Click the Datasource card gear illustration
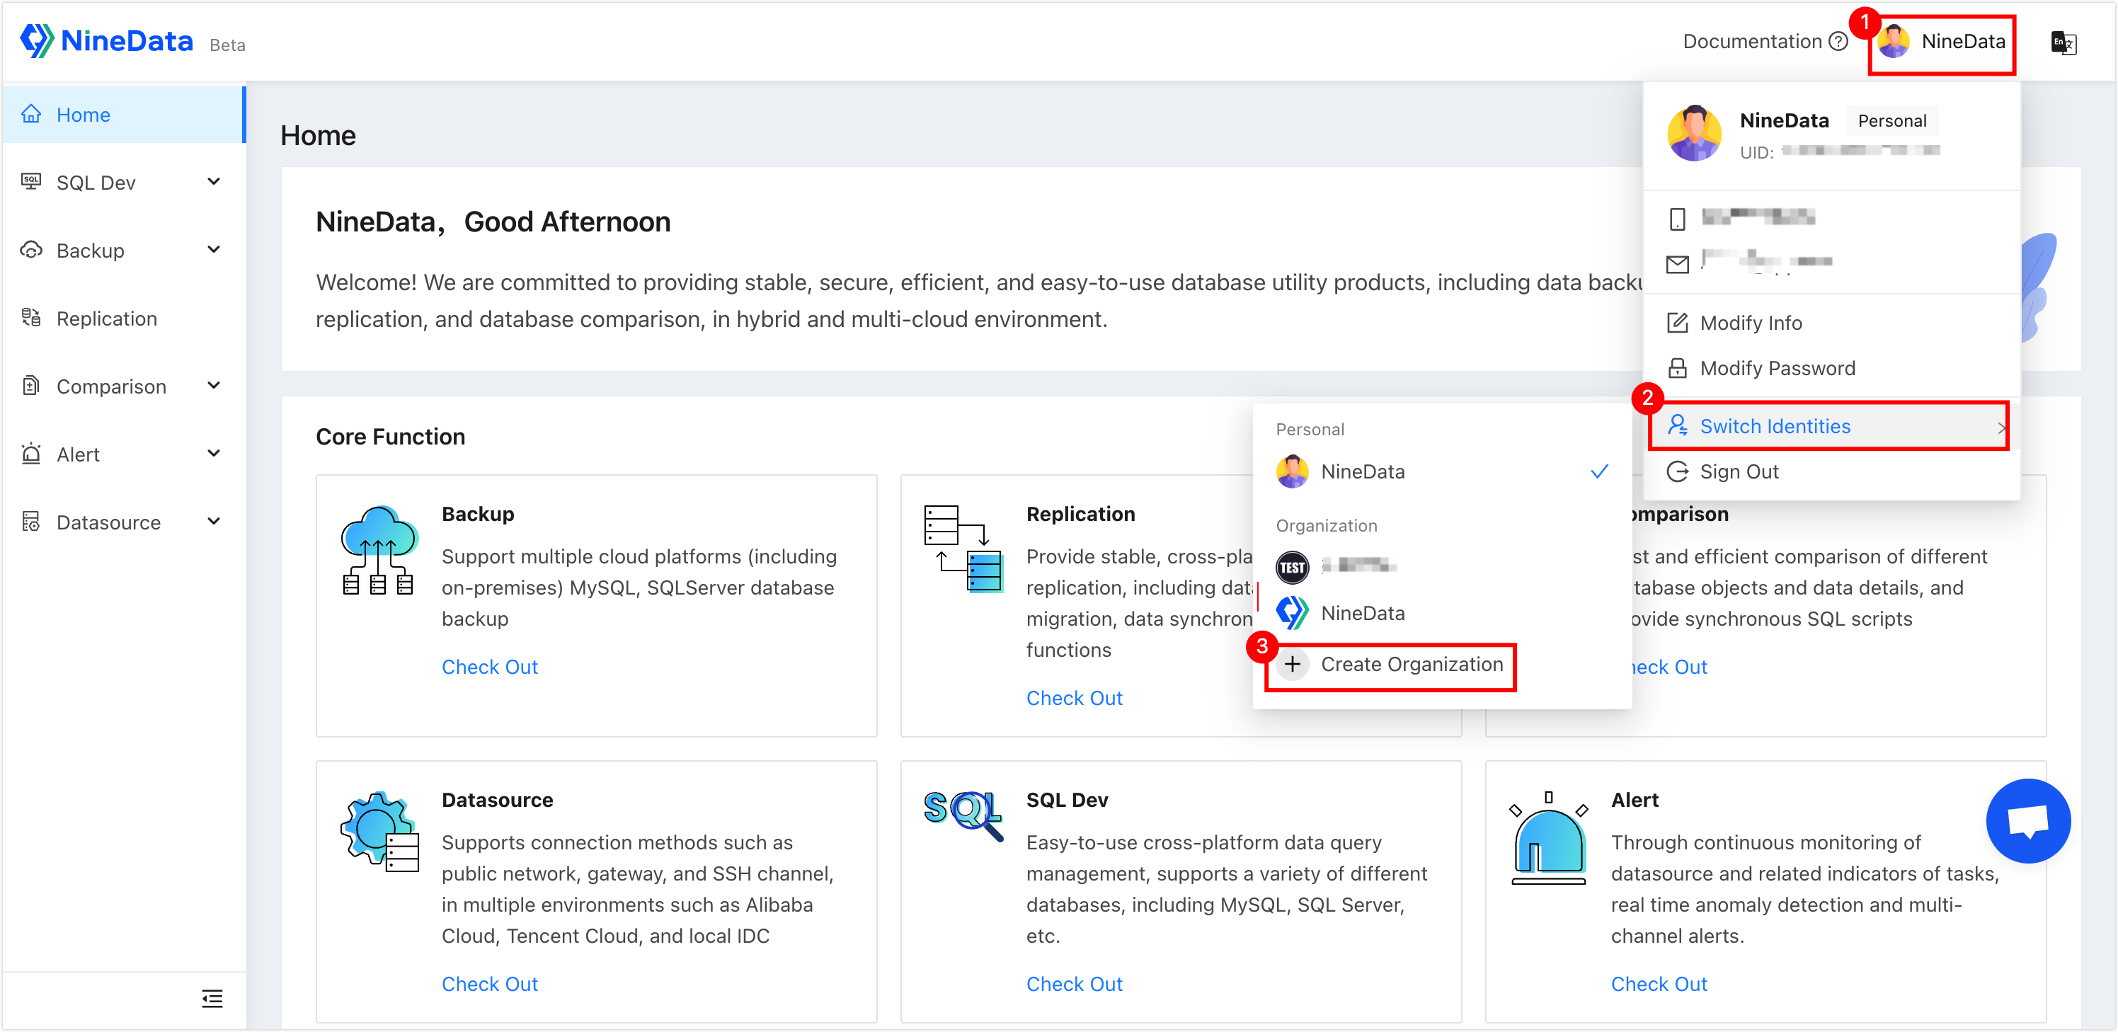Screen dimensions: 2118x1032 379,832
